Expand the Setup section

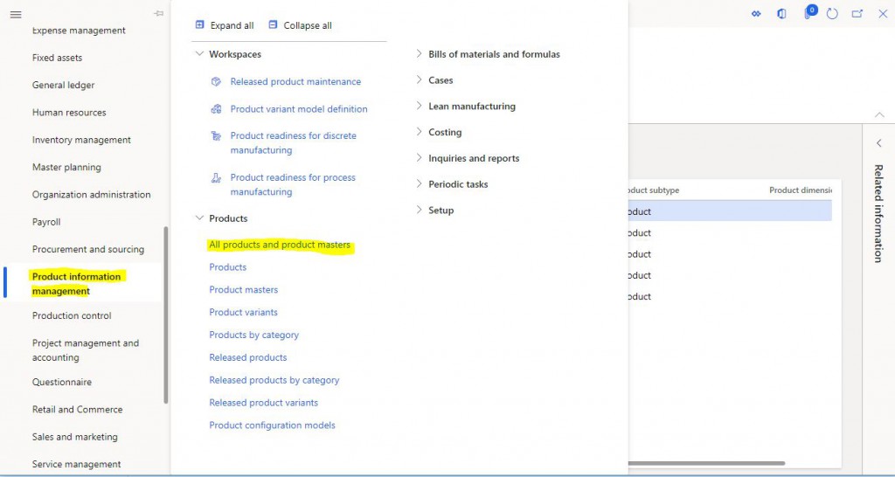420,211
